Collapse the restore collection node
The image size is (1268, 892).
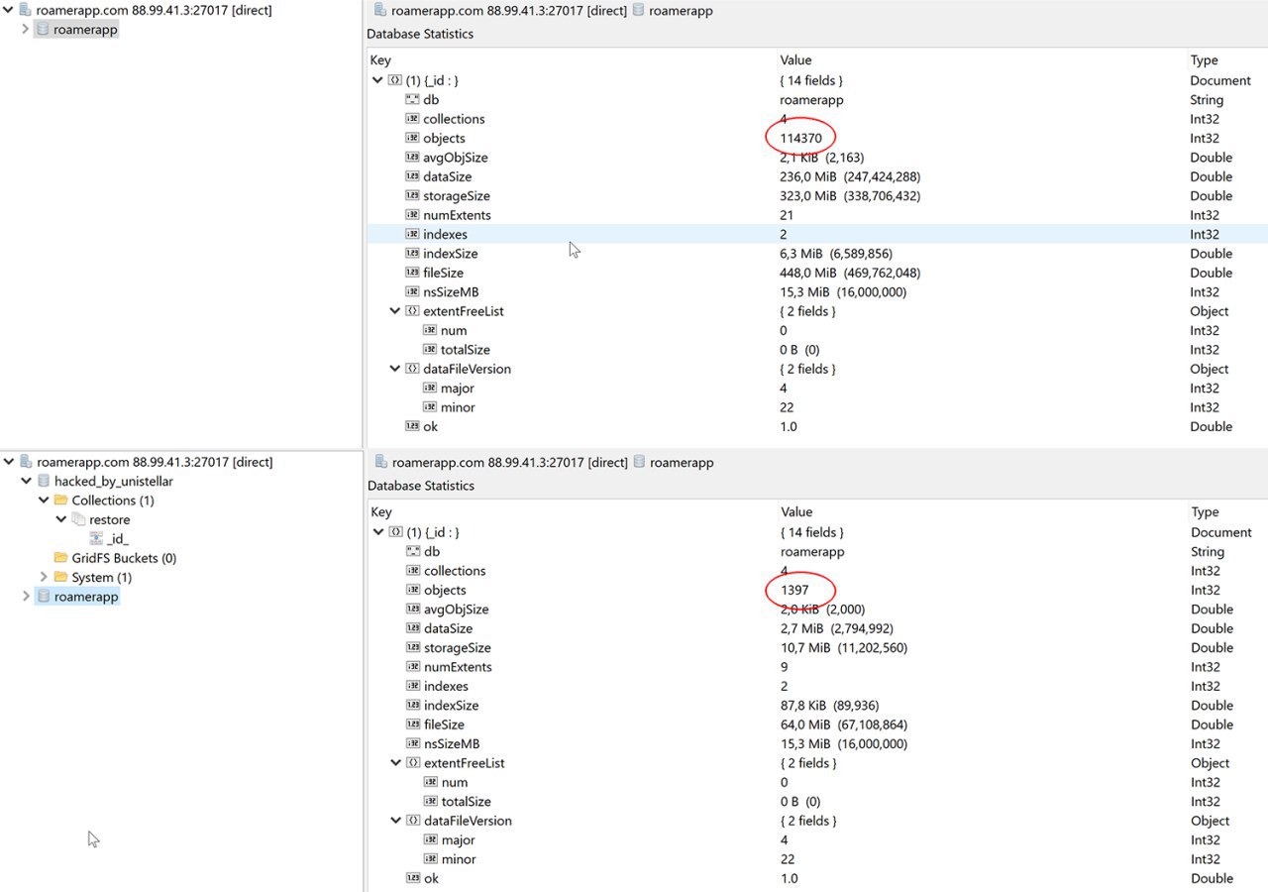point(61,519)
